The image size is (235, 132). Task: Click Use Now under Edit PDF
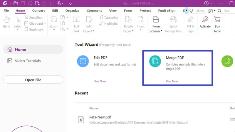(100, 81)
